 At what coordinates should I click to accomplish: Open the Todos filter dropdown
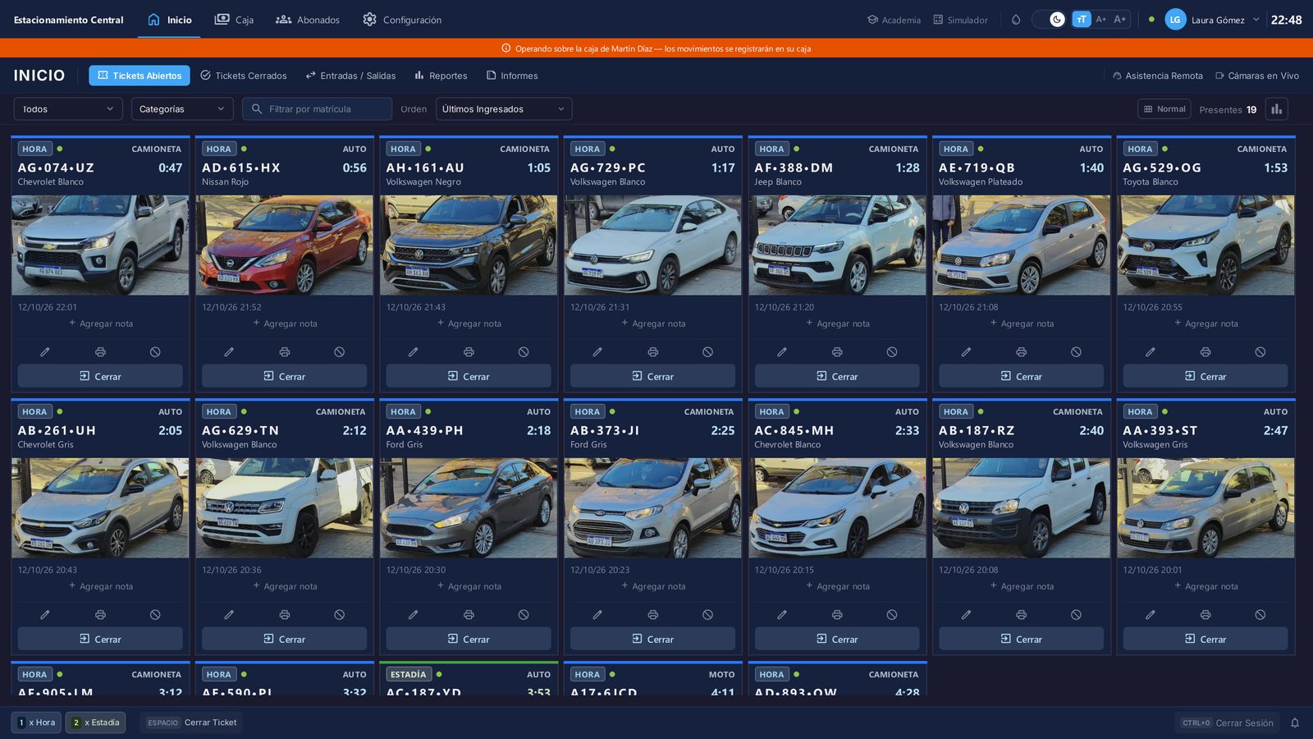68,108
